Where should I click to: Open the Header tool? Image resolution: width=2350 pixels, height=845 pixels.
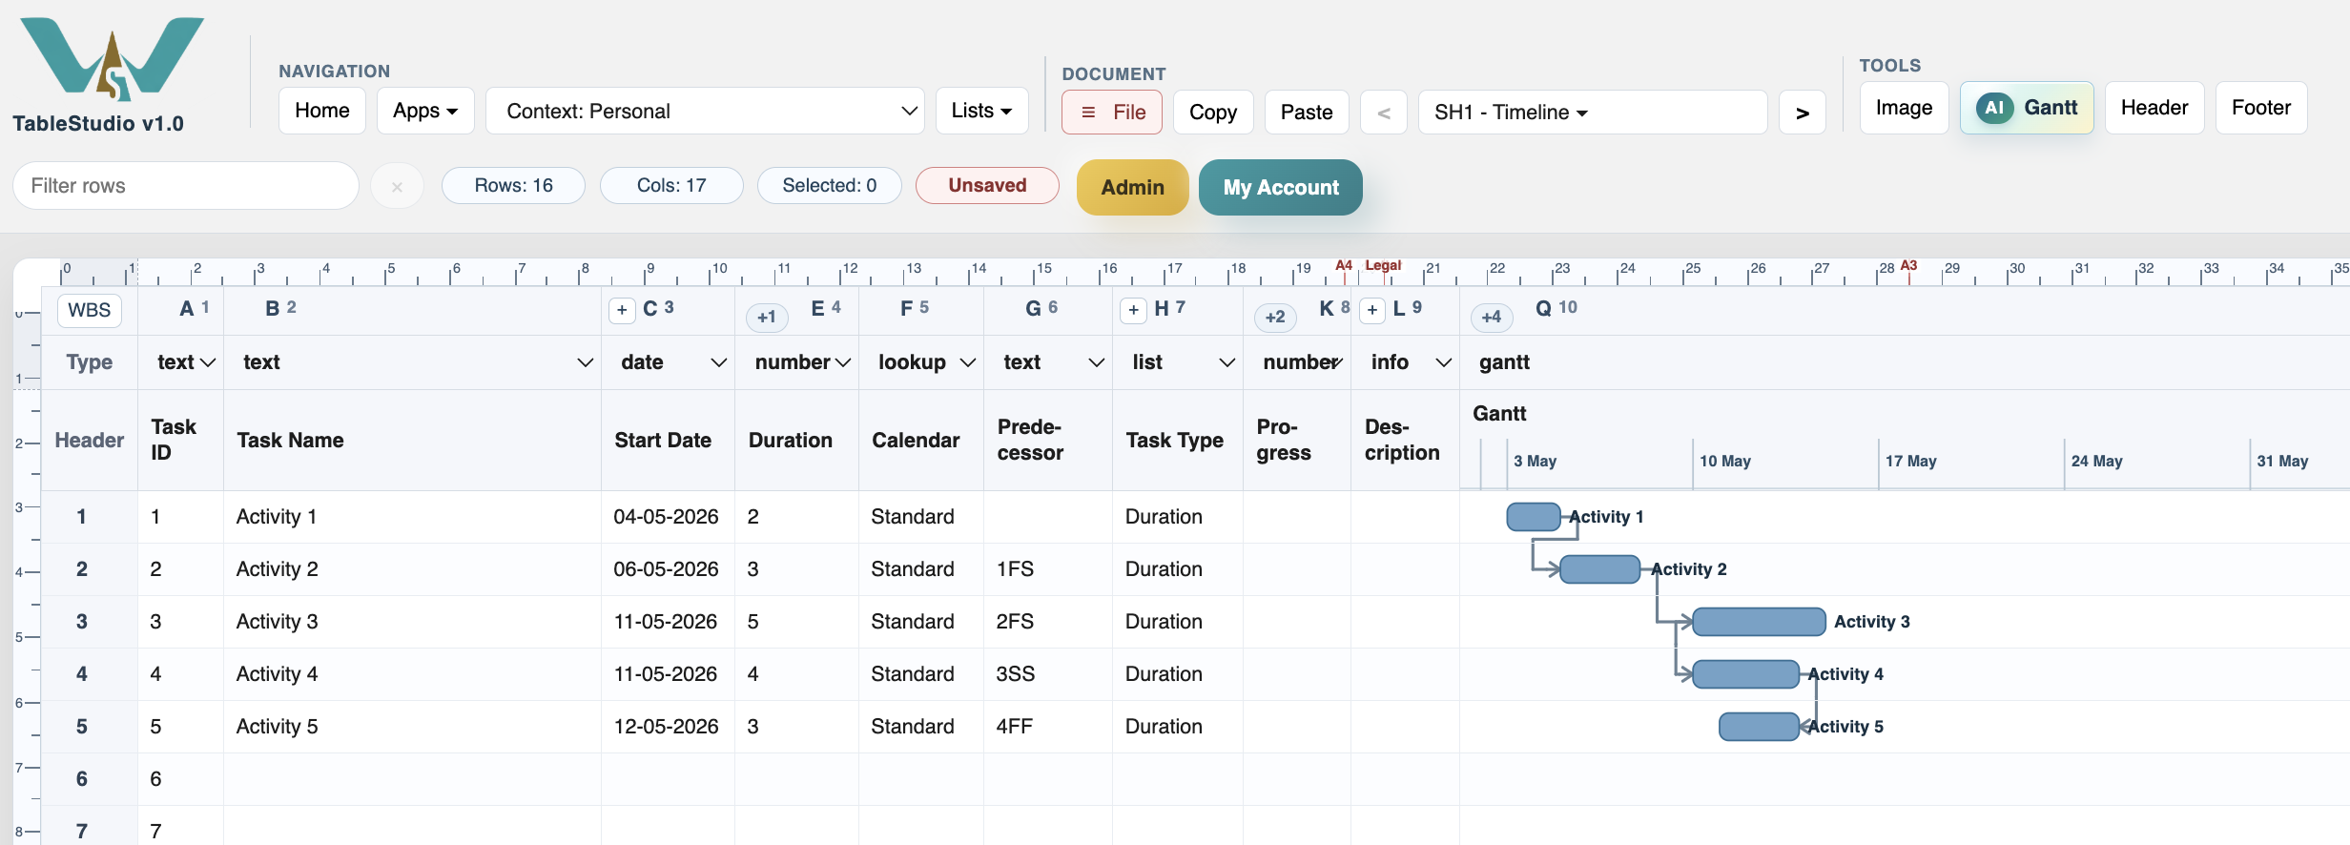click(2154, 108)
